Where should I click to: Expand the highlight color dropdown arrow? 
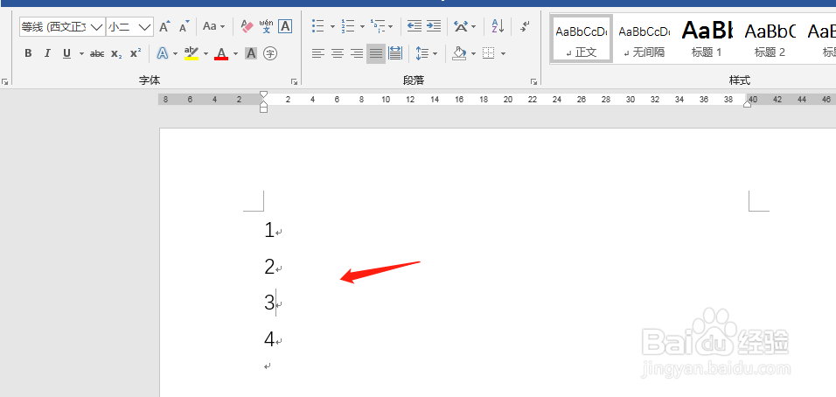206,54
